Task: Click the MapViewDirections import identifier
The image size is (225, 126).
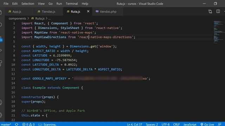Action: coord(50,37)
